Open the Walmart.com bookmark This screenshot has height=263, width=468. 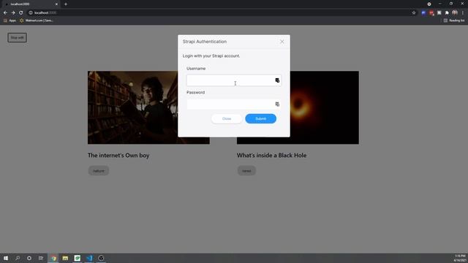click(37, 20)
